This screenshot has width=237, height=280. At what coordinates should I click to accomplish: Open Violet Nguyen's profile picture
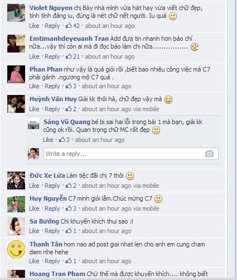[16, 13]
